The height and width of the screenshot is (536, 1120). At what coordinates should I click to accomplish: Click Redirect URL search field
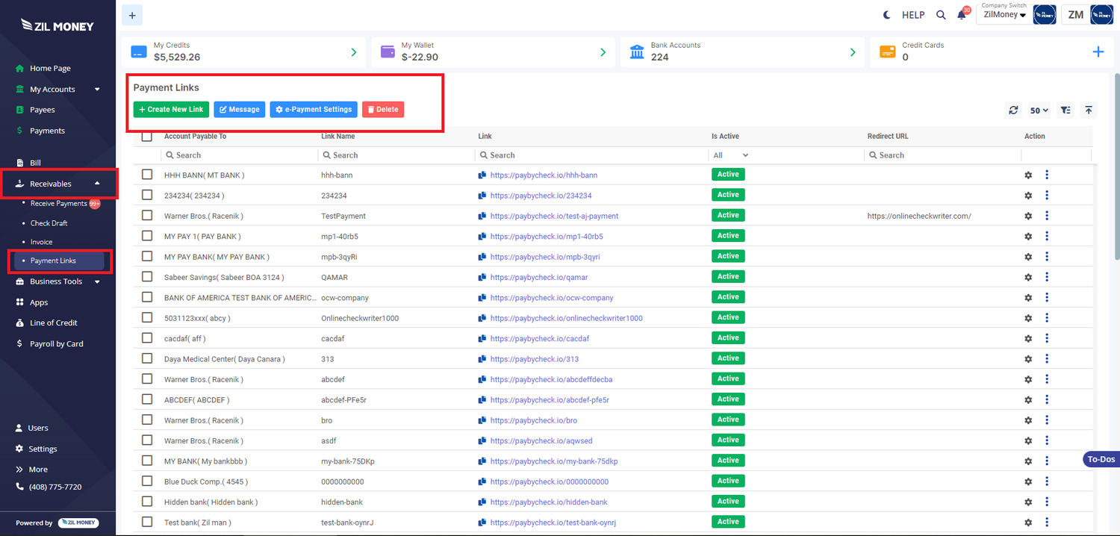(x=942, y=155)
